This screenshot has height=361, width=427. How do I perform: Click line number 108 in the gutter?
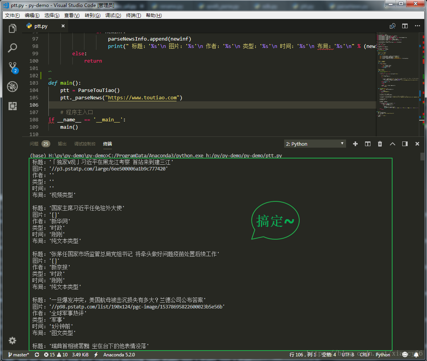coord(34,119)
